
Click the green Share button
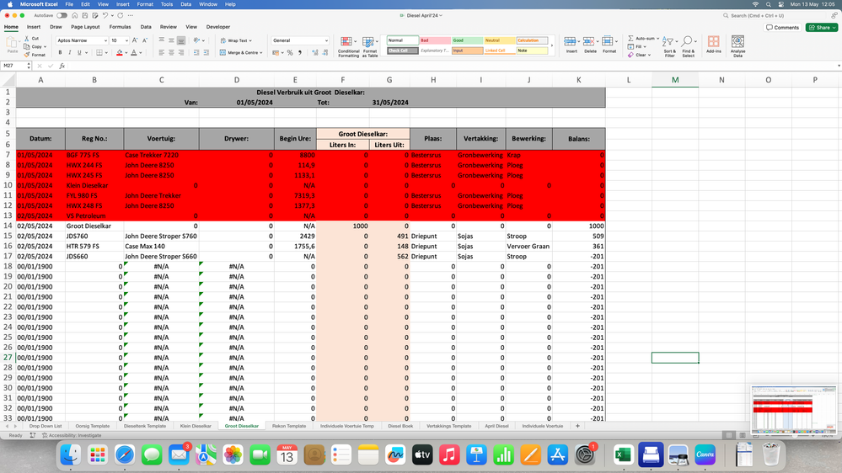pos(822,27)
